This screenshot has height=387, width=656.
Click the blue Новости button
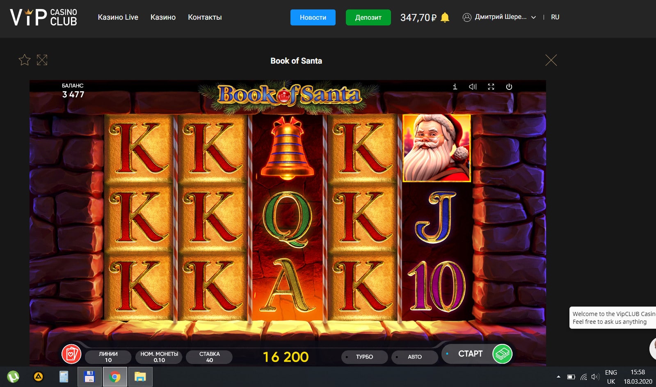point(313,17)
